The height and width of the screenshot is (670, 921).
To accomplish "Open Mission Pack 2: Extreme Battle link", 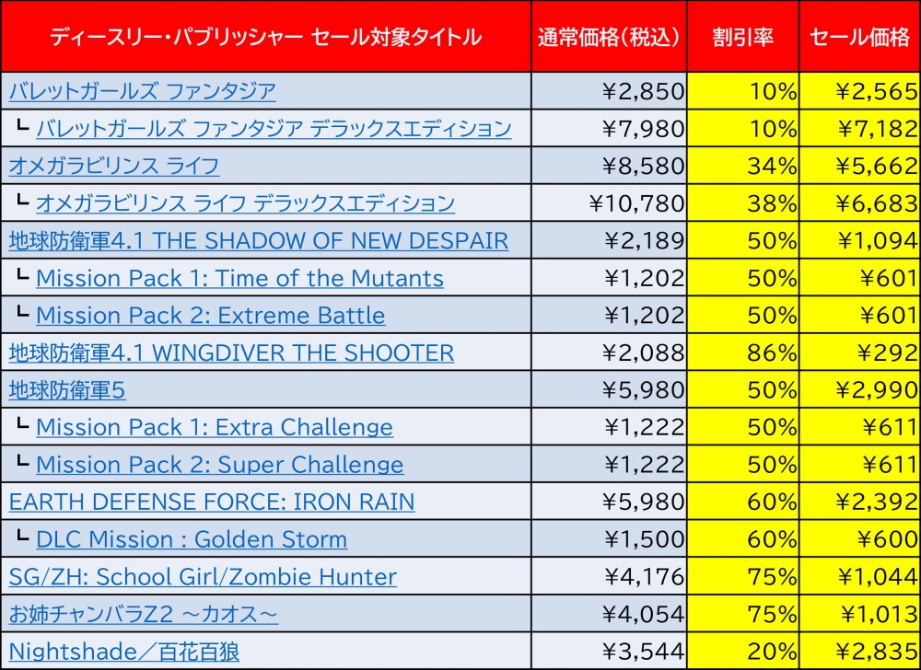I will click(x=211, y=316).
